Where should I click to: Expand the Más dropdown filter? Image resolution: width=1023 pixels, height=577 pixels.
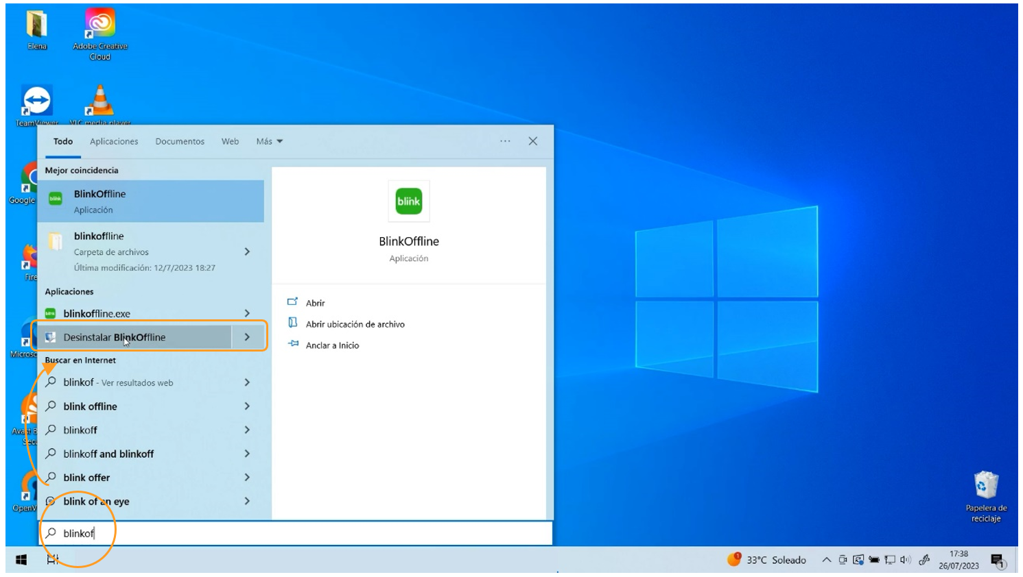click(269, 142)
